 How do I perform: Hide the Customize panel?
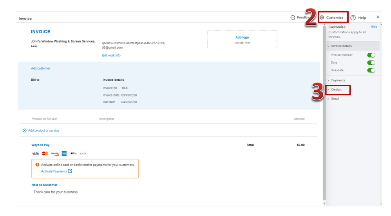tap(374, 27)
